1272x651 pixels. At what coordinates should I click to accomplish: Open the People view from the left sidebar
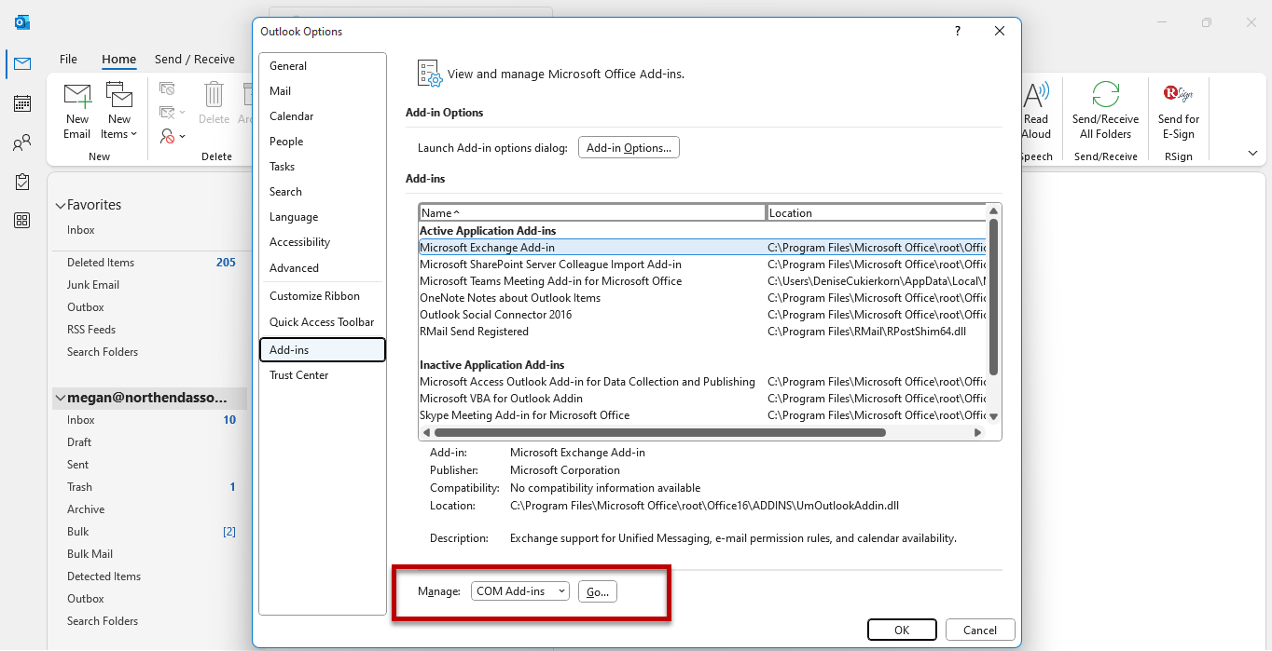[21, 141]
